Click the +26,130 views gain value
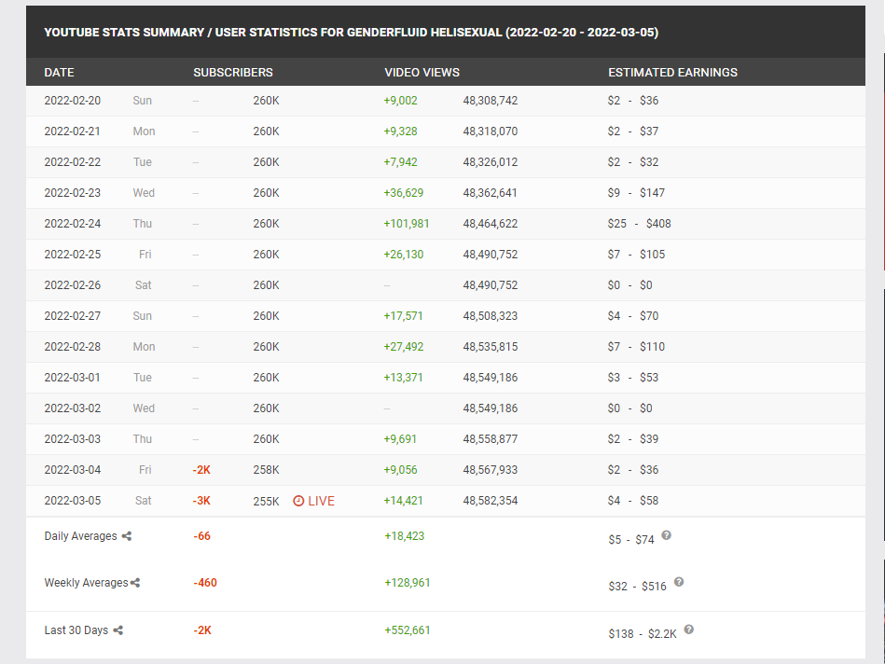This screenshot has height=664, width=885. click(x=404, y=254)
